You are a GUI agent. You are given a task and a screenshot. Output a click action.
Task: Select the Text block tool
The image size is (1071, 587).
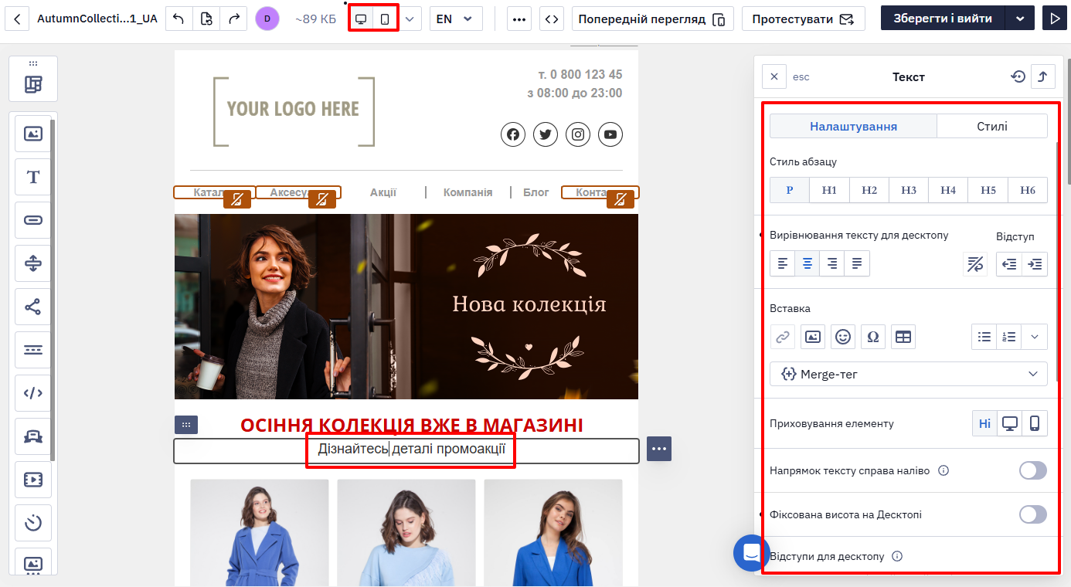click(33, 177)
